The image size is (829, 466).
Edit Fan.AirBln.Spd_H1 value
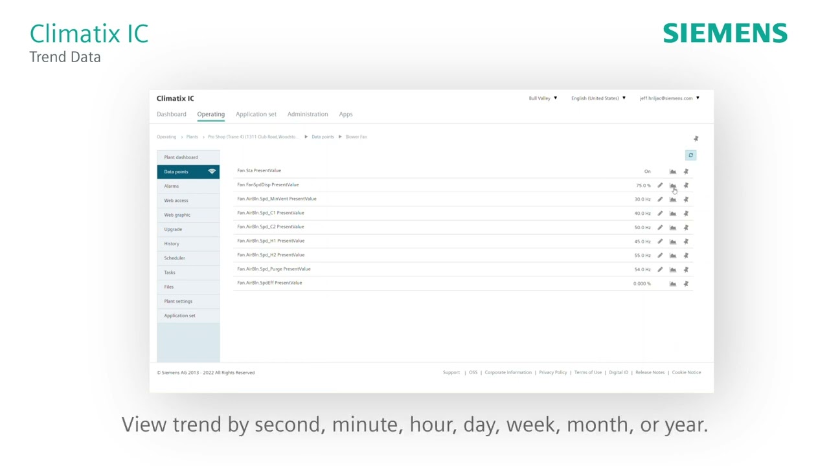660,241
